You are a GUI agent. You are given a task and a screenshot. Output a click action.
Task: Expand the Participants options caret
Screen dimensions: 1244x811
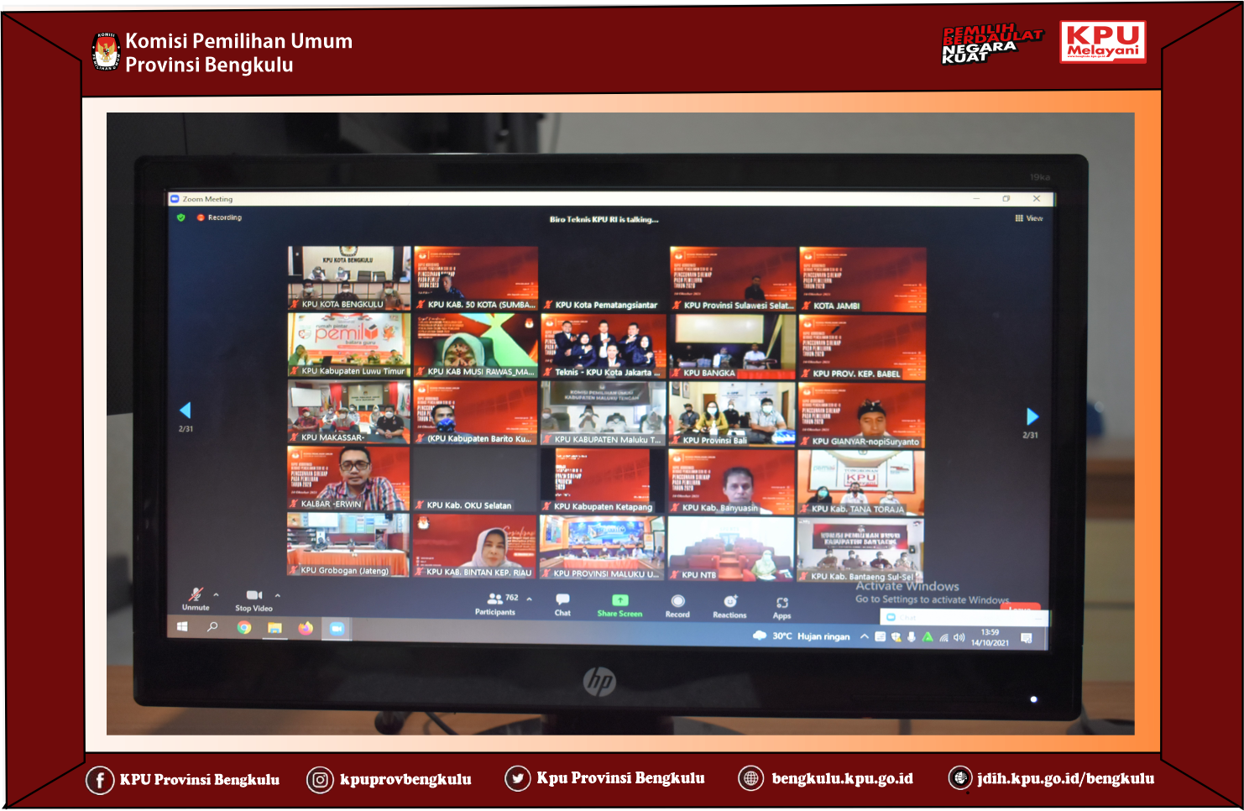click(530, 599)
